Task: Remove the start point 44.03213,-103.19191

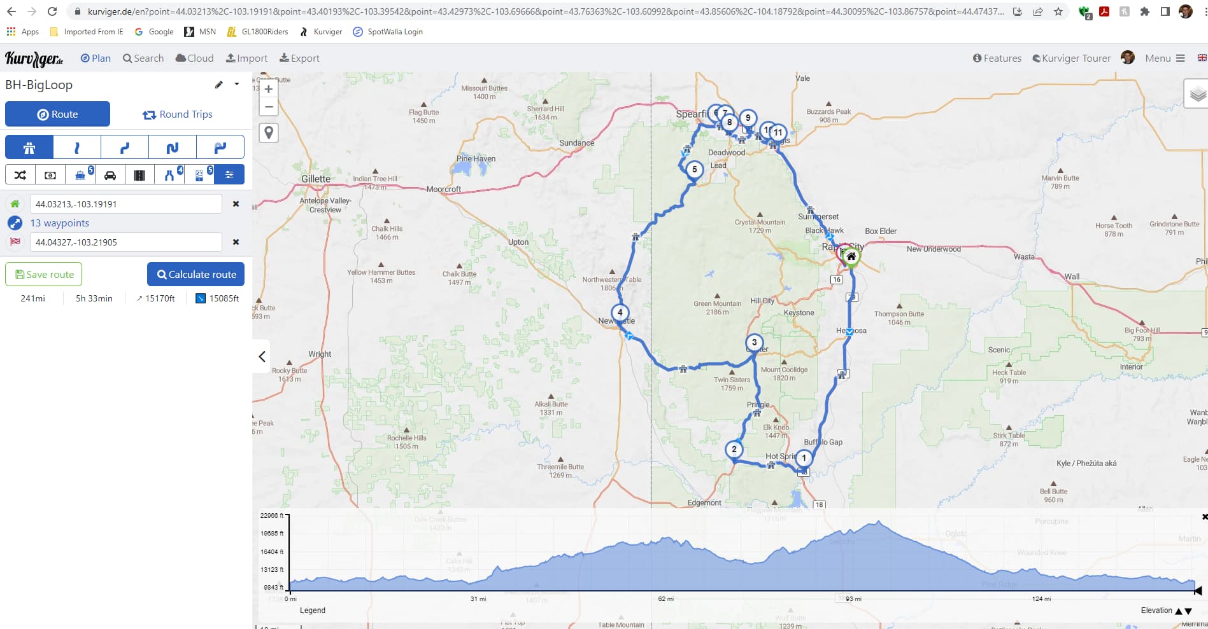Action: (x=236, y=204)
